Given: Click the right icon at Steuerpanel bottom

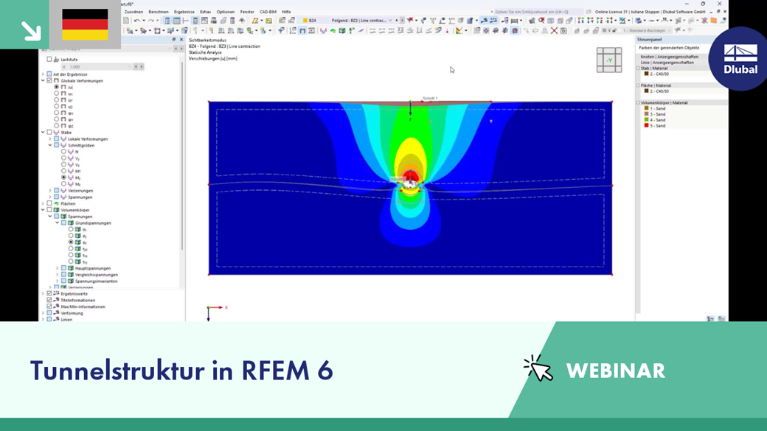Looking at the screenshot, I should coord(721,318).
